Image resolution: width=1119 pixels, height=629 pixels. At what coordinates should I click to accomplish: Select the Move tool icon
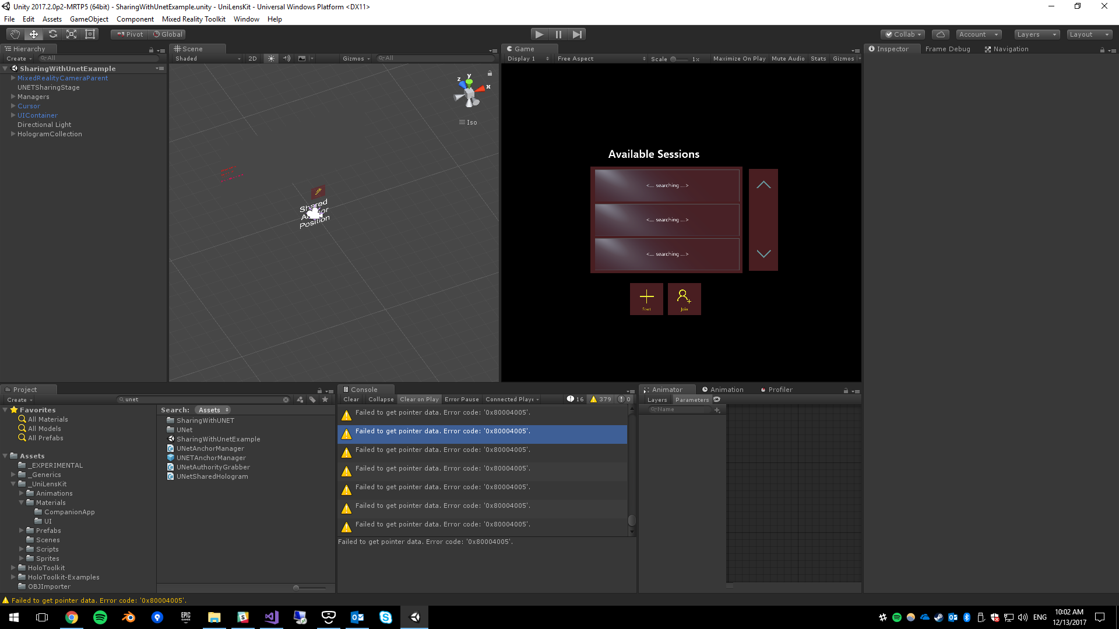point(34,34)
